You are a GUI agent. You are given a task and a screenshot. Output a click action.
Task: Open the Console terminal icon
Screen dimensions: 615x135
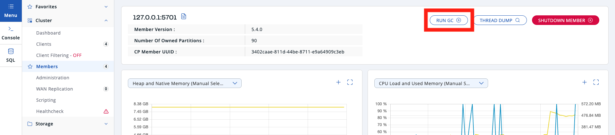pos(11,29)
